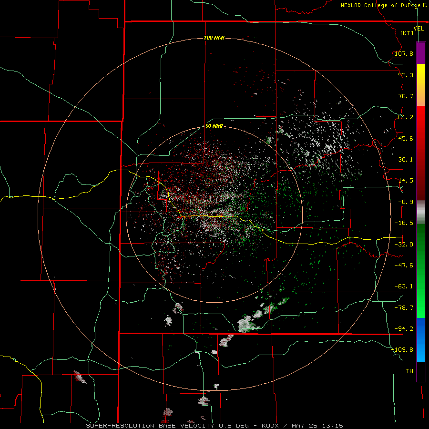Select the 107.8 legend value
The height and width of the screenshot is (429, 429).
point(404,53)
